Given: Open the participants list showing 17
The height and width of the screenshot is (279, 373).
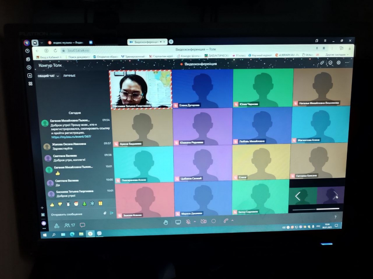Looking at the screenshot, I should (x=70, y=225).
